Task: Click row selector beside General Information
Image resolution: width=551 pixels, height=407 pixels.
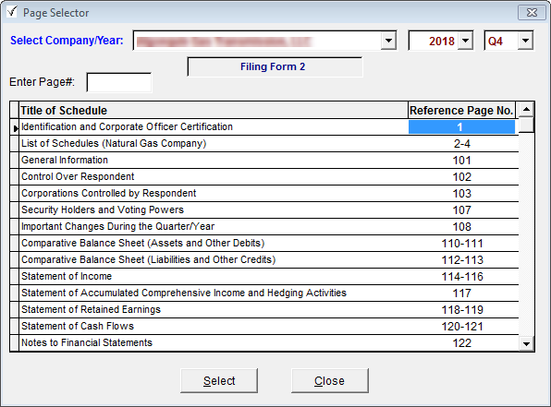Action: pyautogui.click(x=15, y=160)
